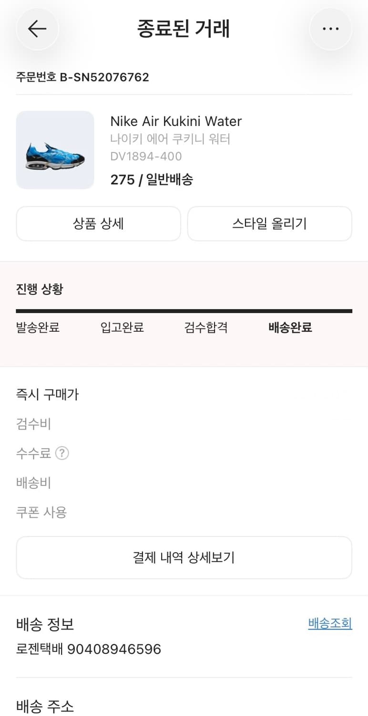
Task: Tap the order number B-SN52076762
Action: [82, 77]
